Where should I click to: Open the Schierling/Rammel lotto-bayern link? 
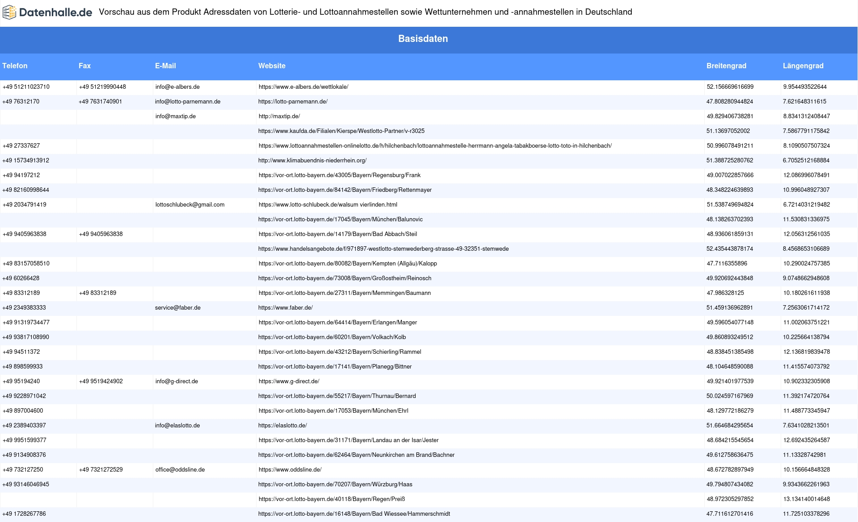[340, 352]
